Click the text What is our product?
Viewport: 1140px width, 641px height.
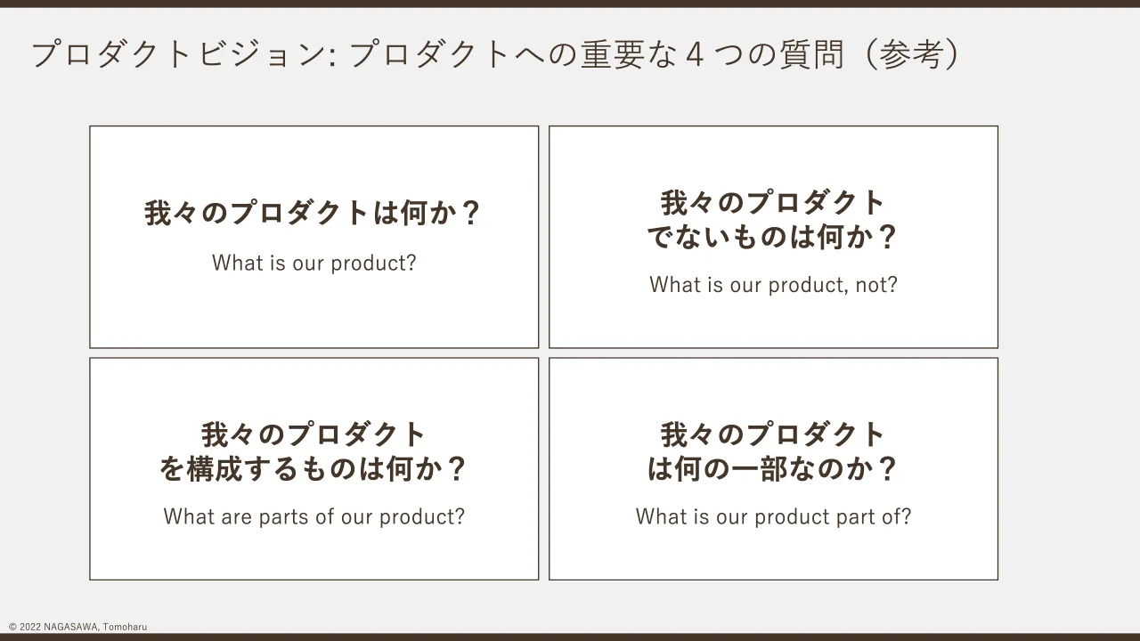click(x=313, y=264)
